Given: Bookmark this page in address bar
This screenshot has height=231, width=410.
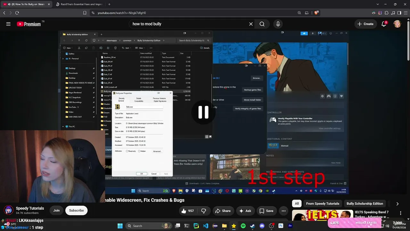Looking at the screenshot, I should tap(85, 13).
